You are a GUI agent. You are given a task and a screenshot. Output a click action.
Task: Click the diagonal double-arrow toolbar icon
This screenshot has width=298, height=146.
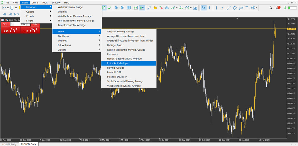click(149, 8)
